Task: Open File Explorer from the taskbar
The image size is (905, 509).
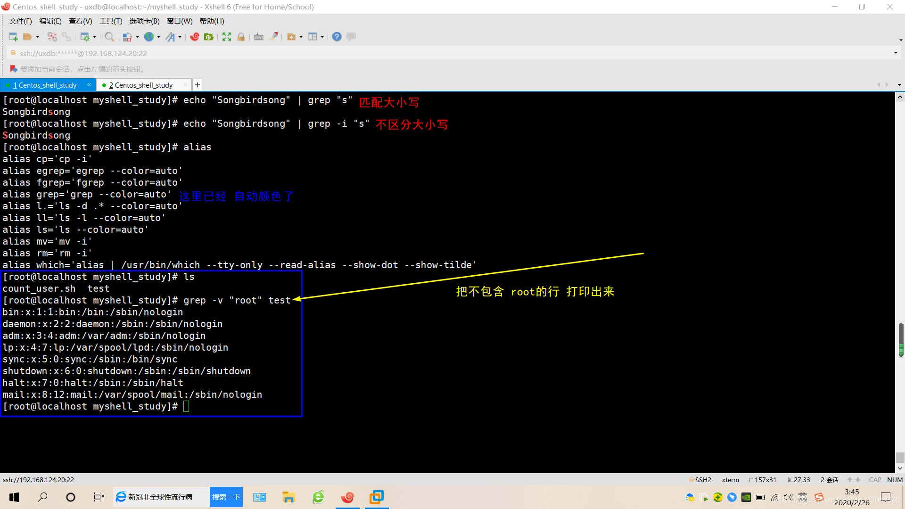Action: [288, 497]
